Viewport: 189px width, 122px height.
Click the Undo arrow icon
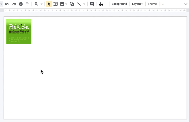(7, 4)
